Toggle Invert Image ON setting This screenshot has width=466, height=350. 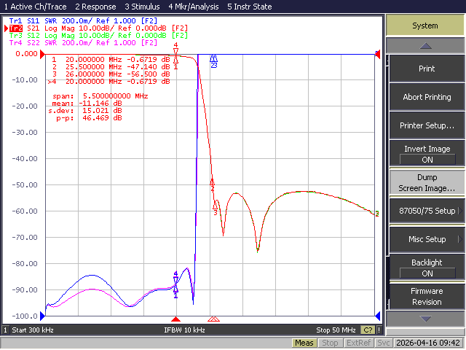pos(427,154)
